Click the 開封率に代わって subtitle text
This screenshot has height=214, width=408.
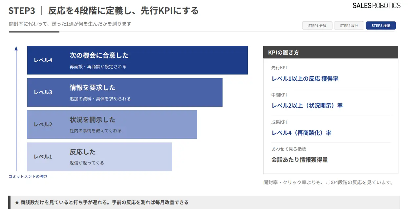[70, 24]
